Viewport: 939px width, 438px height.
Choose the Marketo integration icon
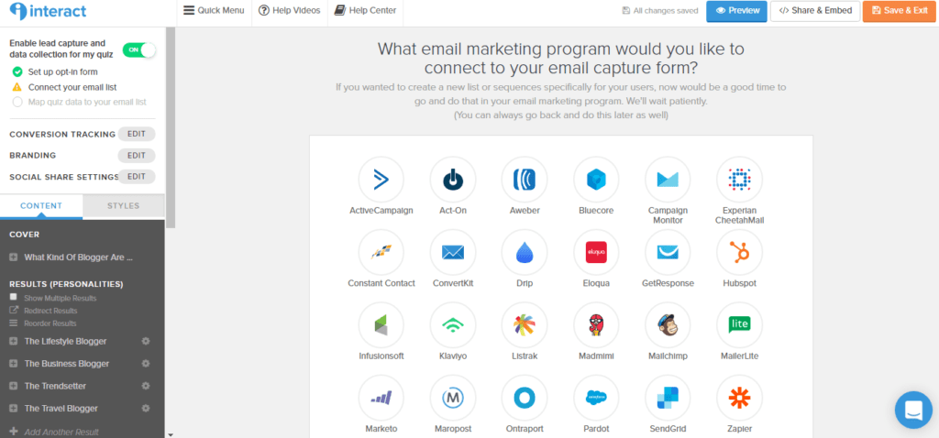[x=381, y=398]
